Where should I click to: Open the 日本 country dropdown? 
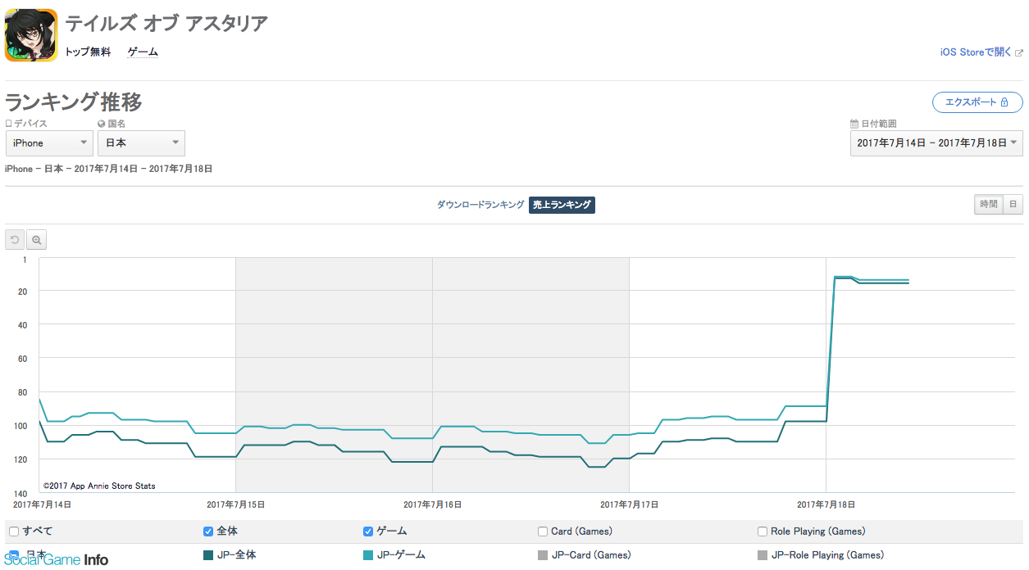pyautogui.click(x=141, y=143)
